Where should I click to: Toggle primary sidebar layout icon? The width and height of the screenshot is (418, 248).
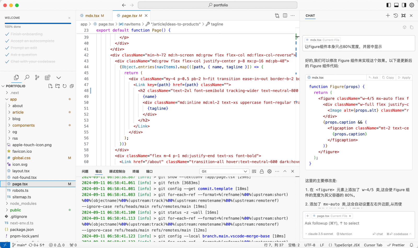point(388,5)
